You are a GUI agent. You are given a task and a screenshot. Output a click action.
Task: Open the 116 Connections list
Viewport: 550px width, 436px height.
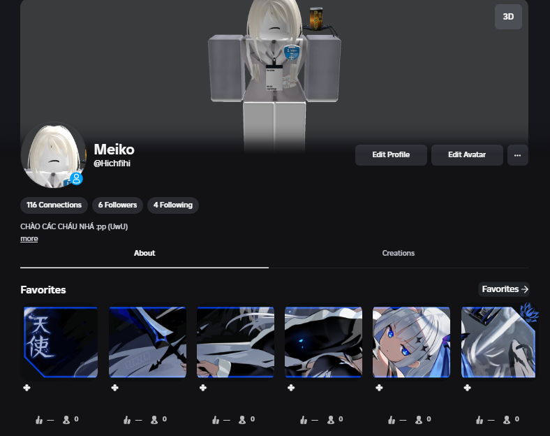54,205
